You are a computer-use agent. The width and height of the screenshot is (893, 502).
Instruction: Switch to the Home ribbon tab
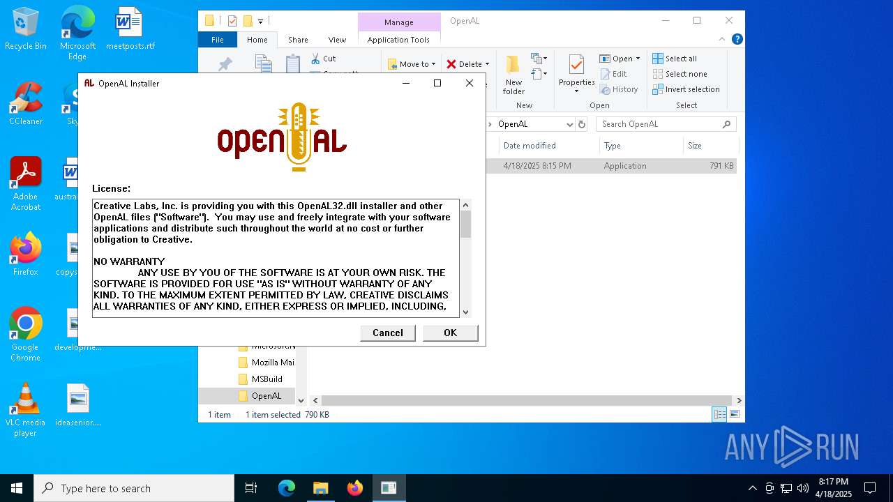[257, 40]
